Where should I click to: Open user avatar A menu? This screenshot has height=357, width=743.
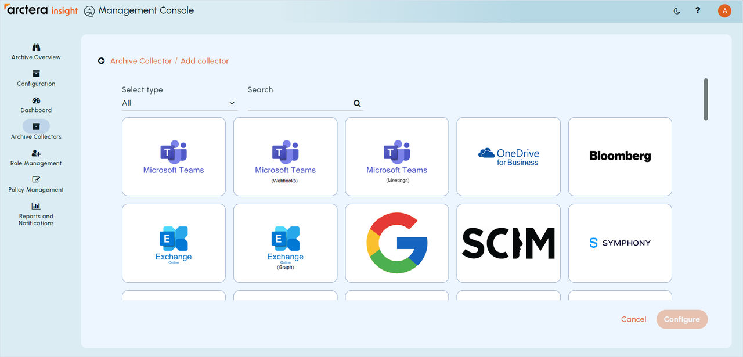[724, 11]
